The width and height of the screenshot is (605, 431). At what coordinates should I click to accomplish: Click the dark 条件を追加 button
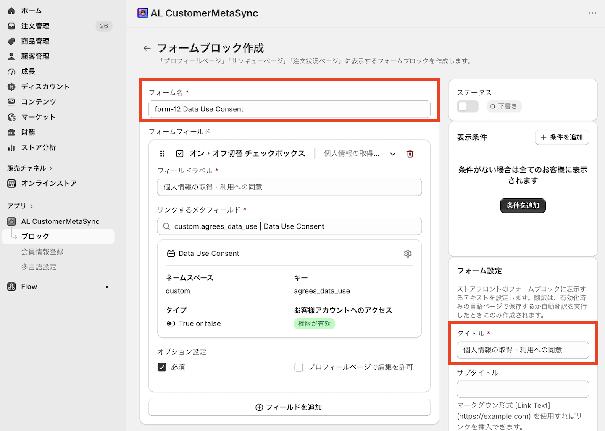coord(523,206)
